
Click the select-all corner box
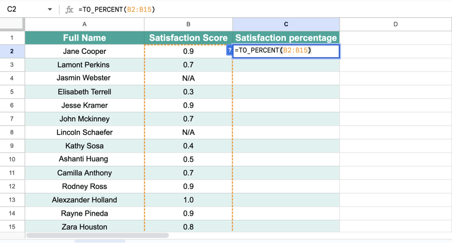[x=12, y=24]
